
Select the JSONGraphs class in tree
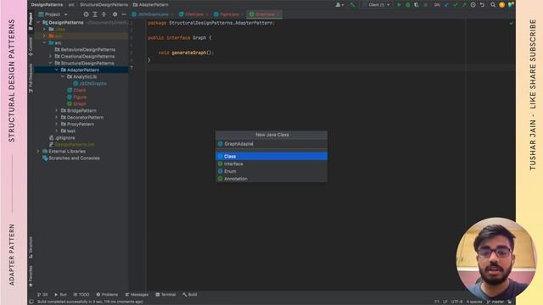click(x=92, y=84)
